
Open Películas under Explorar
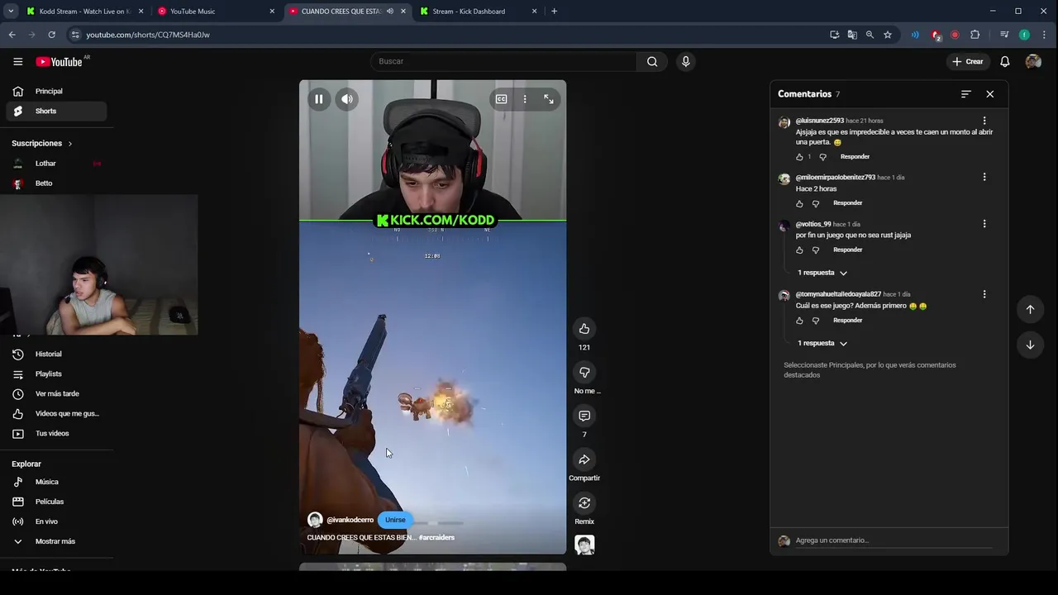click(55, 502)
